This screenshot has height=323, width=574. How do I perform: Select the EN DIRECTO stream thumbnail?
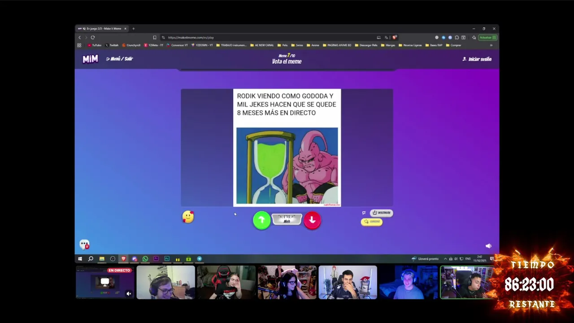105,282
